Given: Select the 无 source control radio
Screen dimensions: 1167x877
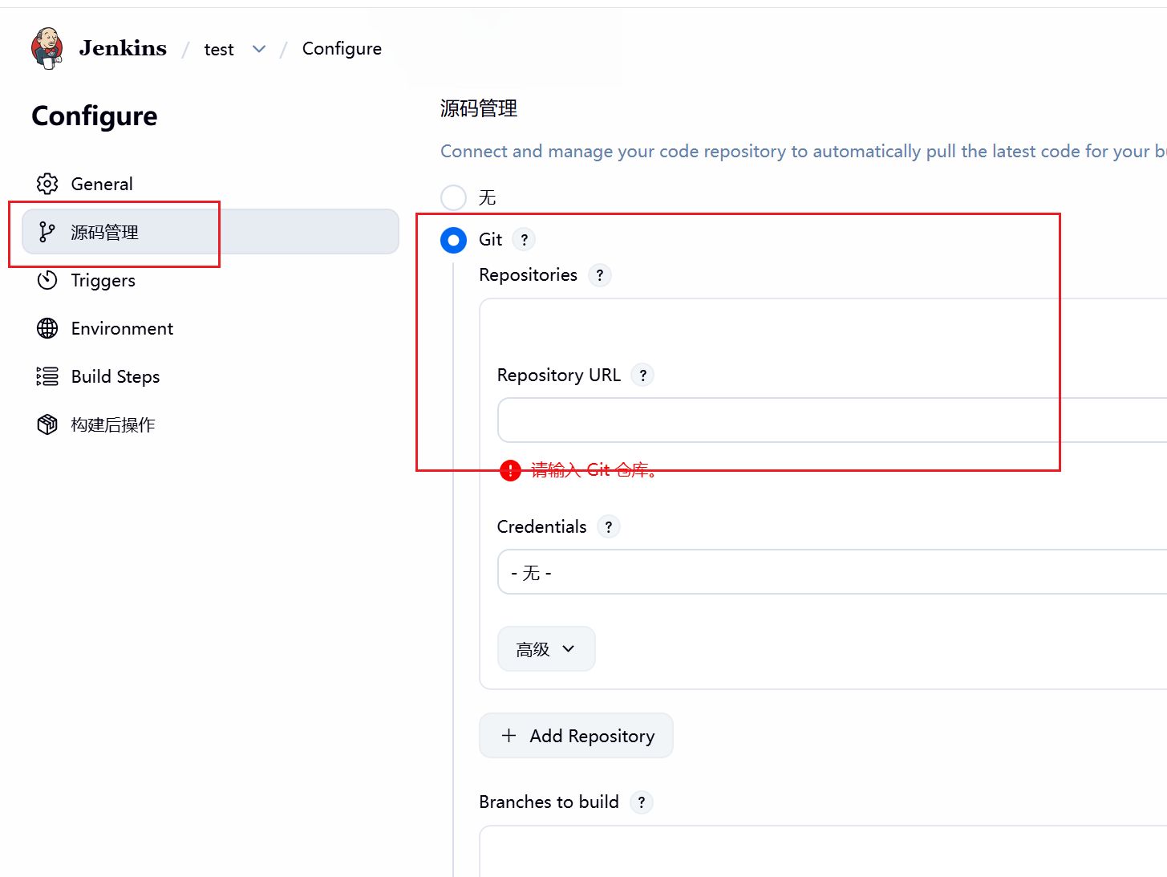Looking at the screenshot, I should pyautogui.click(x=453, y=197).
